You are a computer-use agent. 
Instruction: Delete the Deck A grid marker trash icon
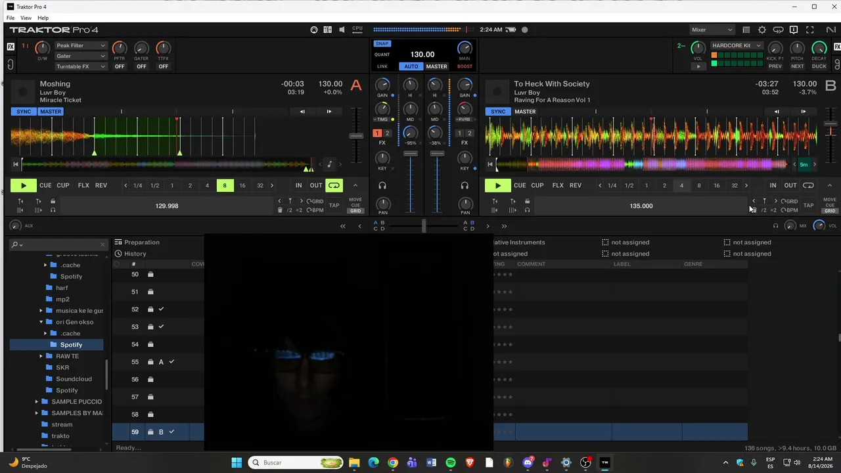pos(280,210)
